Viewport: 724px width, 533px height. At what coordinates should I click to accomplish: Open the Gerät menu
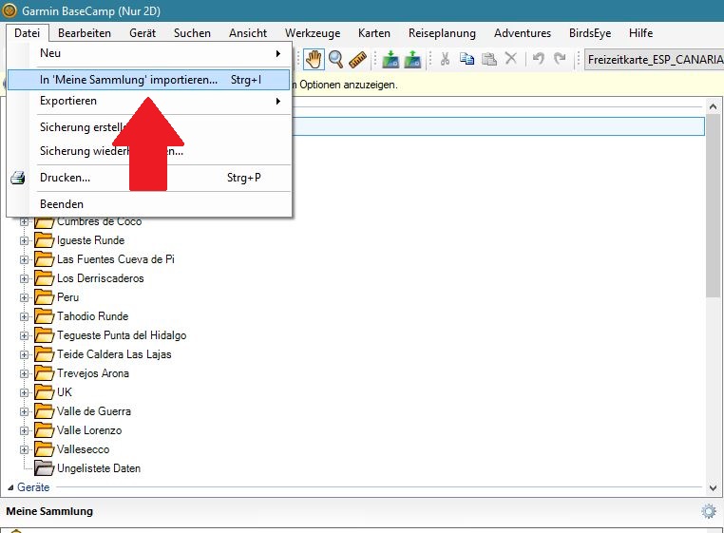(x=143, y=33)
